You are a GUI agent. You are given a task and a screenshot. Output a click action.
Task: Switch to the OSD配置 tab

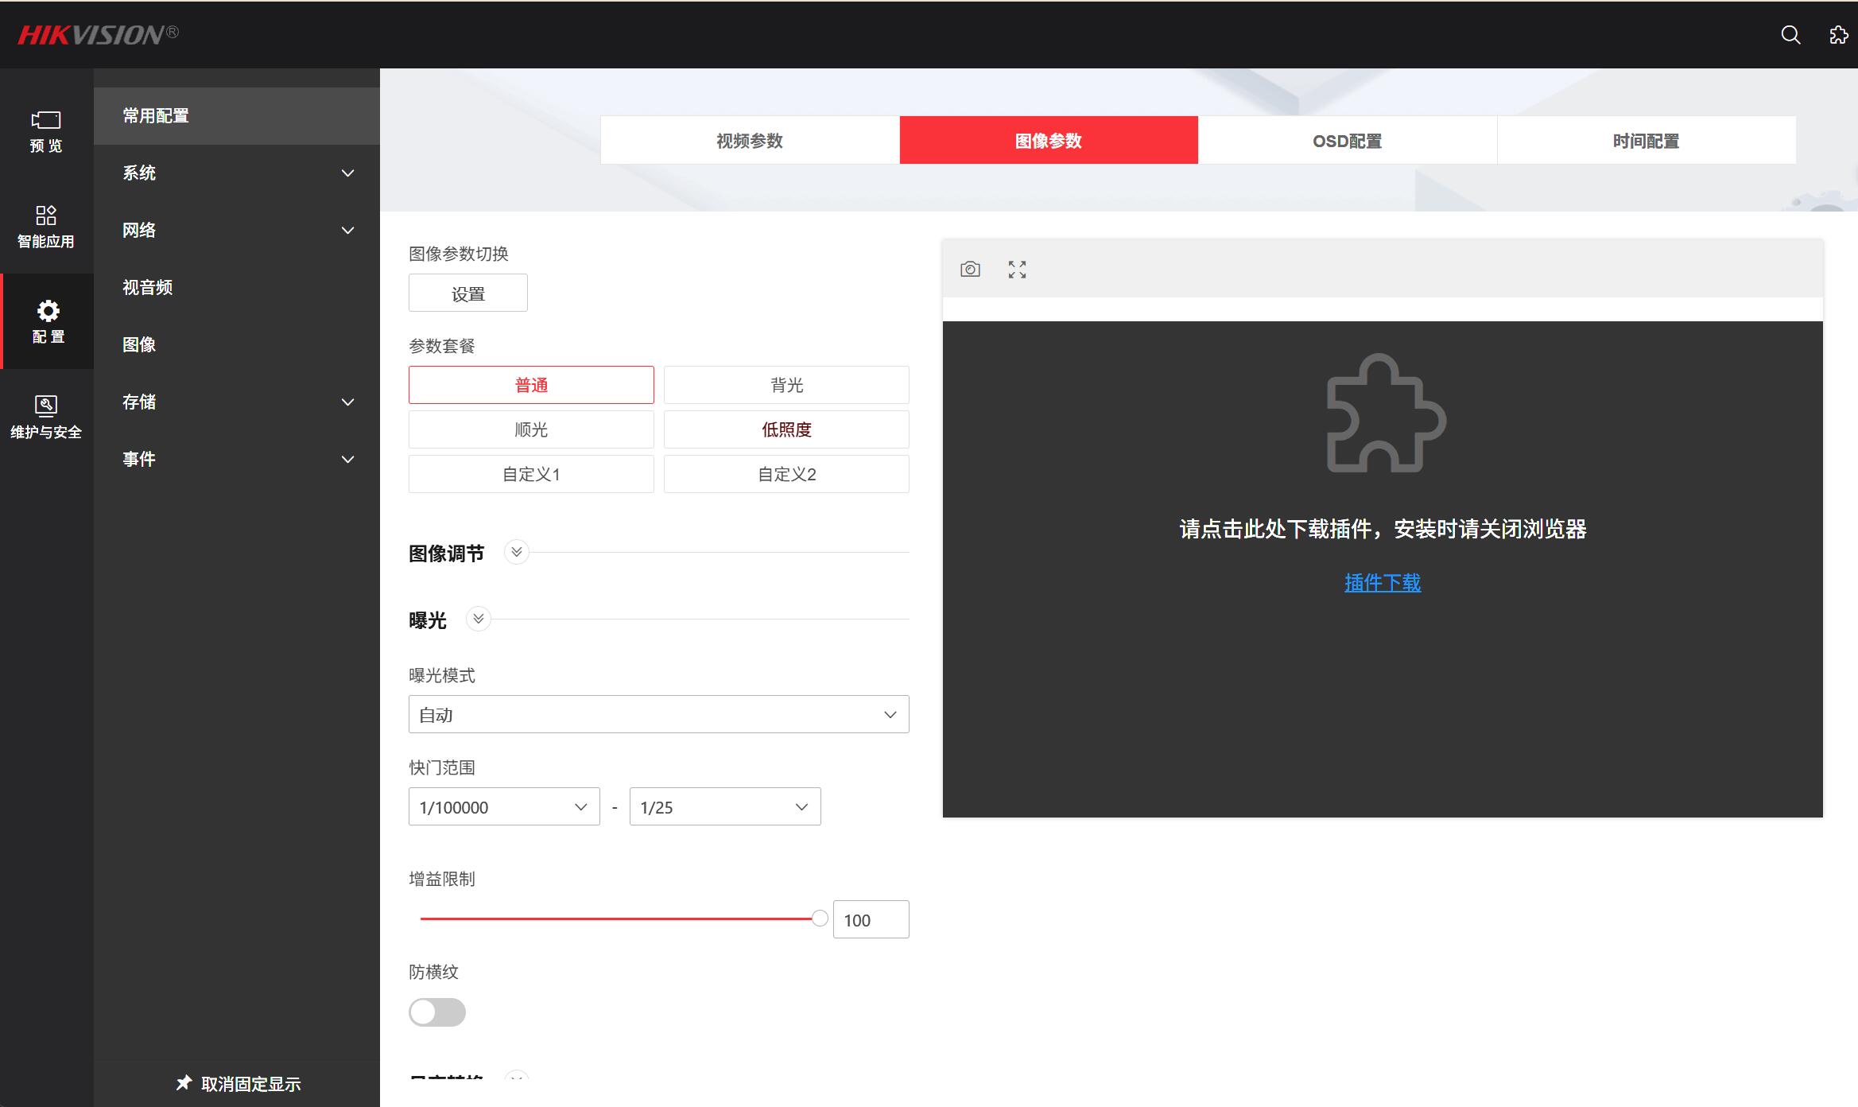pos(1347,141)
